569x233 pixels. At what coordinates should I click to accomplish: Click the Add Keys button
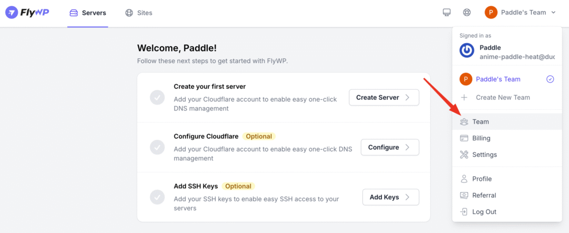(x=391, y=197)
